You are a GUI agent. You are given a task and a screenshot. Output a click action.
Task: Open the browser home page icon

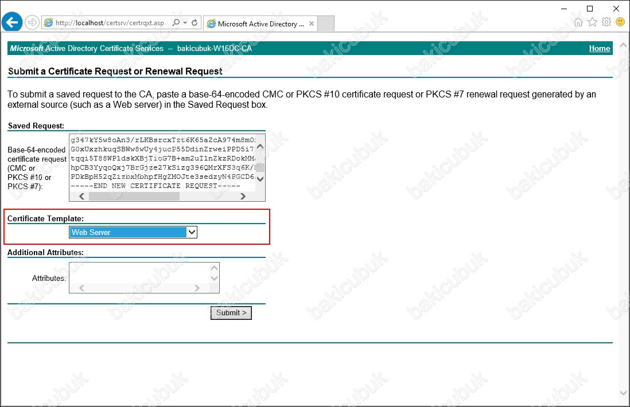(x=578, y=22)
